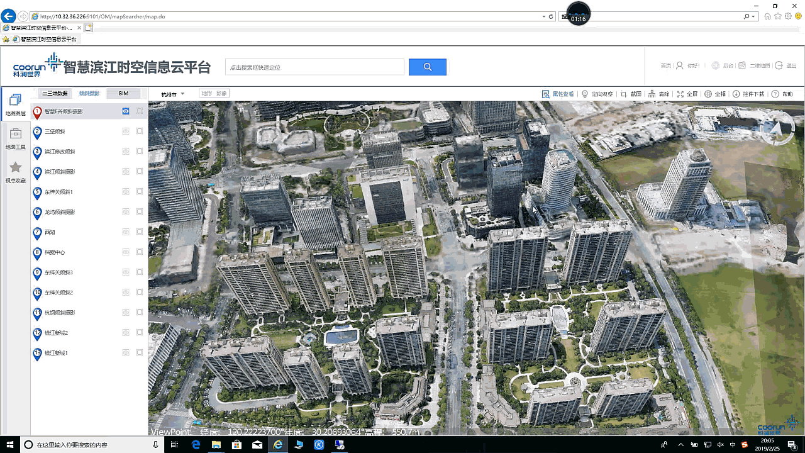The image size is (805, 453).
Task: Activate the 截图 screenshot tool
Action: click(x=631, y=94)
